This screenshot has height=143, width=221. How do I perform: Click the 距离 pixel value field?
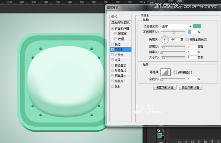[192, 47]
